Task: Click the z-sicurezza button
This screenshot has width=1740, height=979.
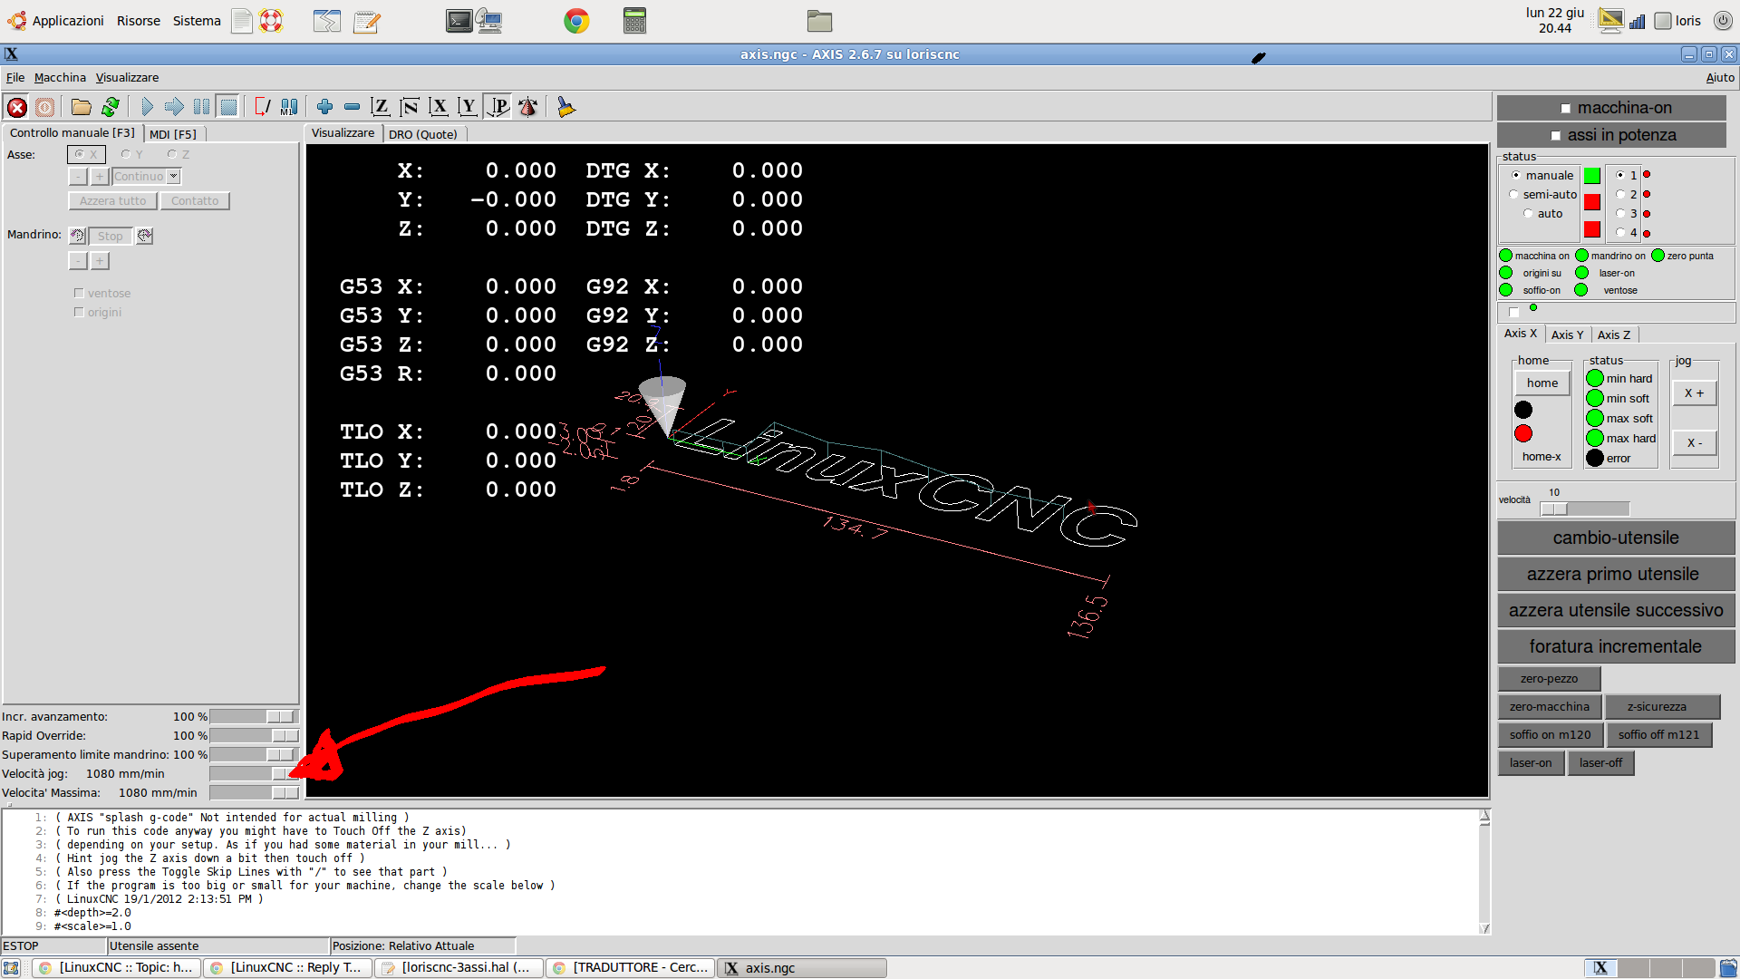Action: click(1662, 707)
